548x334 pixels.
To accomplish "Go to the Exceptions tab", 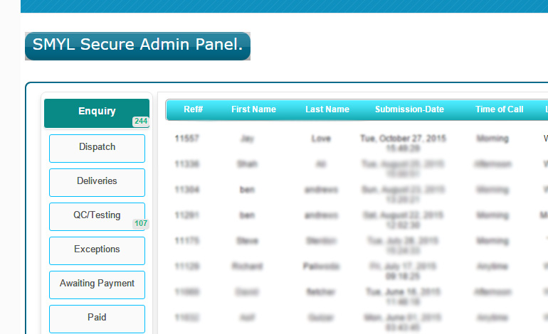I will pos(97,250).
